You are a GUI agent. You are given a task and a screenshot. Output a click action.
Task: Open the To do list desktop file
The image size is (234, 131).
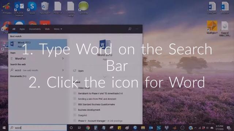58,8
